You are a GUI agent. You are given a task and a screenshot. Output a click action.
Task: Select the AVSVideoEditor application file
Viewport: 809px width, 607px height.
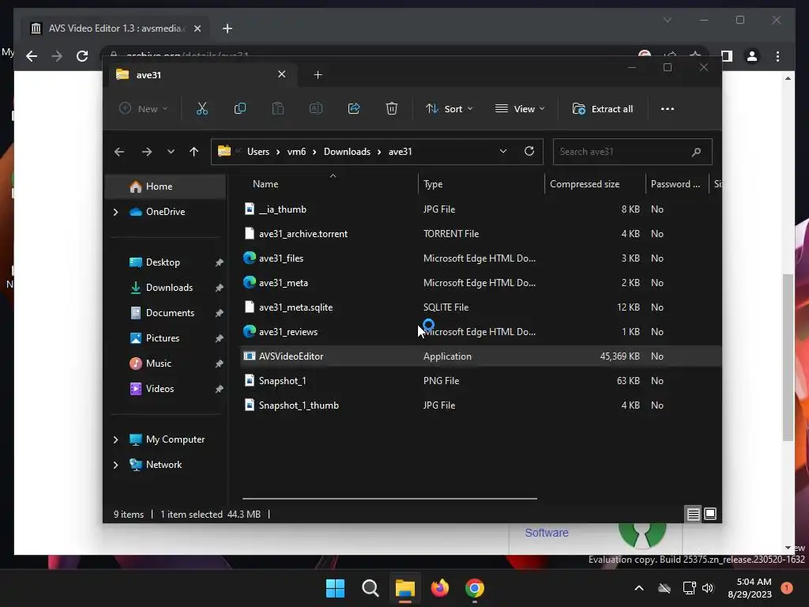coord(481,356)
